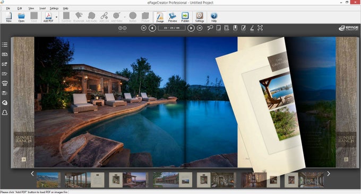361x194 pixels.
Task: Click the blue Help icon
Action: pos(214,17)
